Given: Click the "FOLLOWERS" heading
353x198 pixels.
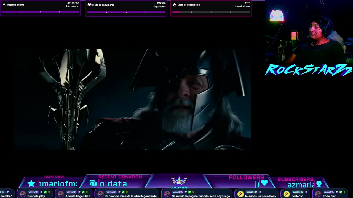Looking at the screenshot, I should tap(246, 178).
